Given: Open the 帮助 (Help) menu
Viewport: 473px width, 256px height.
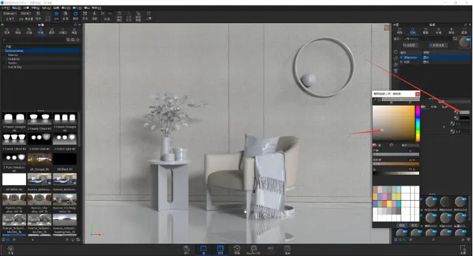Looking at the screenshot, I should coord(96,8).
